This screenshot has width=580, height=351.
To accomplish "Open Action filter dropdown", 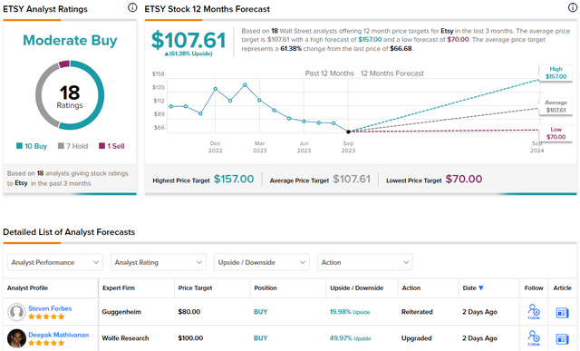I will tap(364, 262).
